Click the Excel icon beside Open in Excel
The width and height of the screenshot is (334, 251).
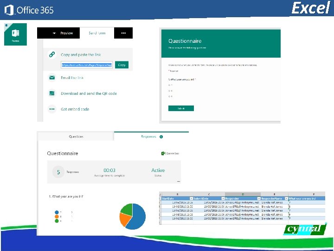point(163,153)
